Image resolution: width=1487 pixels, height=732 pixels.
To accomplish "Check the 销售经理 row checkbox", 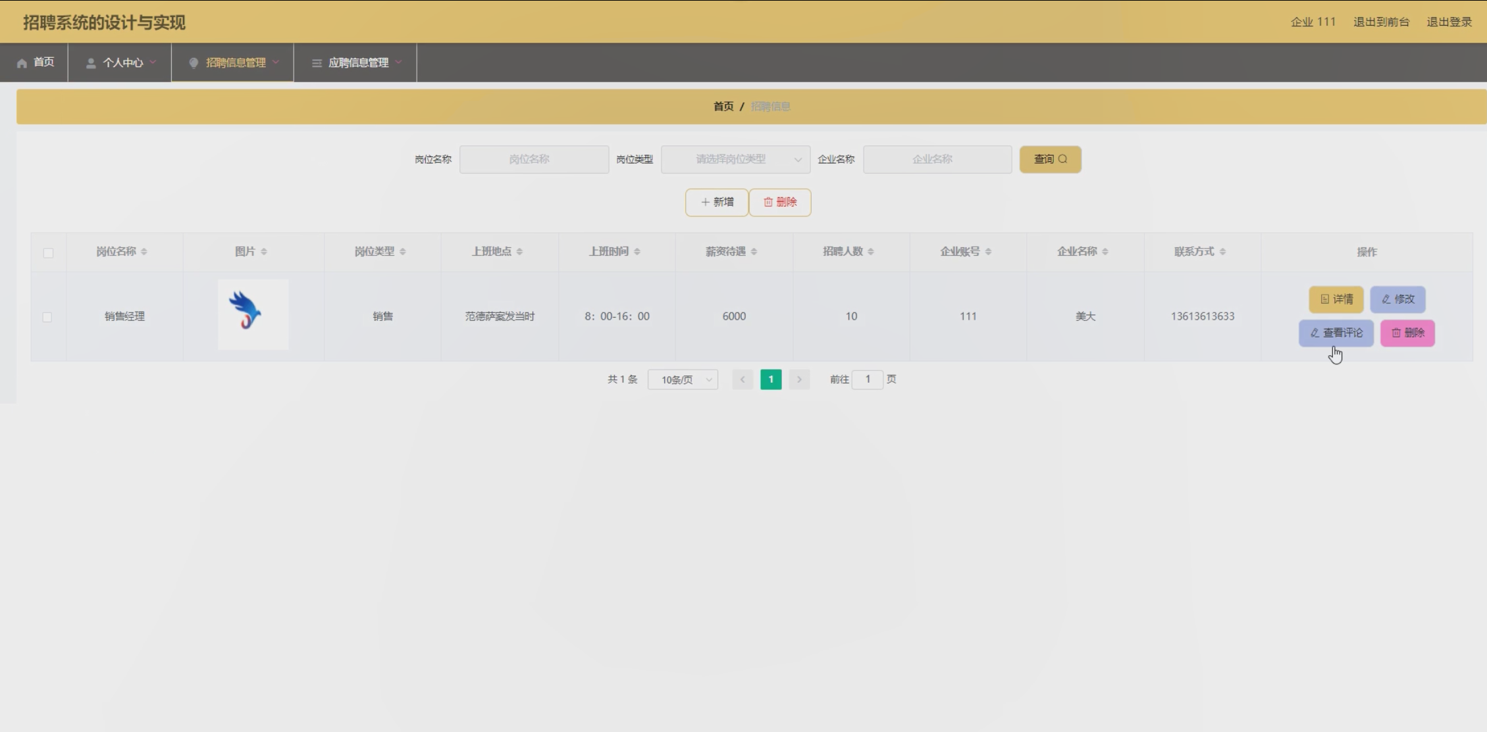I will pyautogui.click(x=47, y=317).
